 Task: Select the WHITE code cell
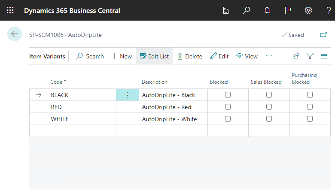[82, 119]
